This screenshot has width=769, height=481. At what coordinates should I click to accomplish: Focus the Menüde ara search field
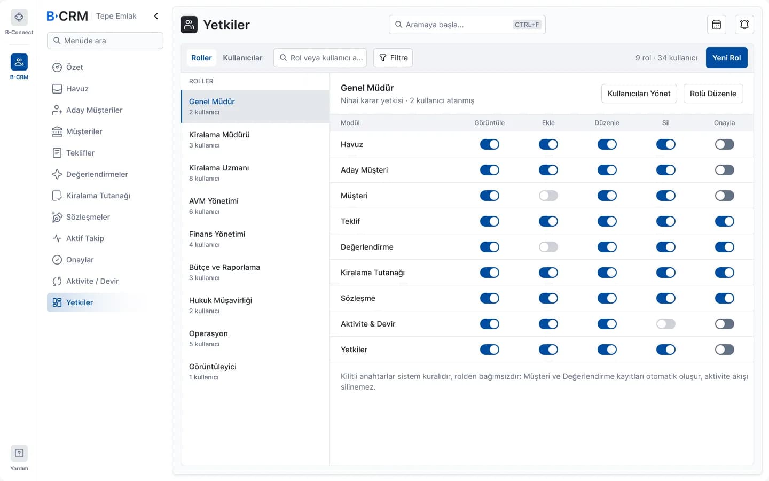(105, 41)
